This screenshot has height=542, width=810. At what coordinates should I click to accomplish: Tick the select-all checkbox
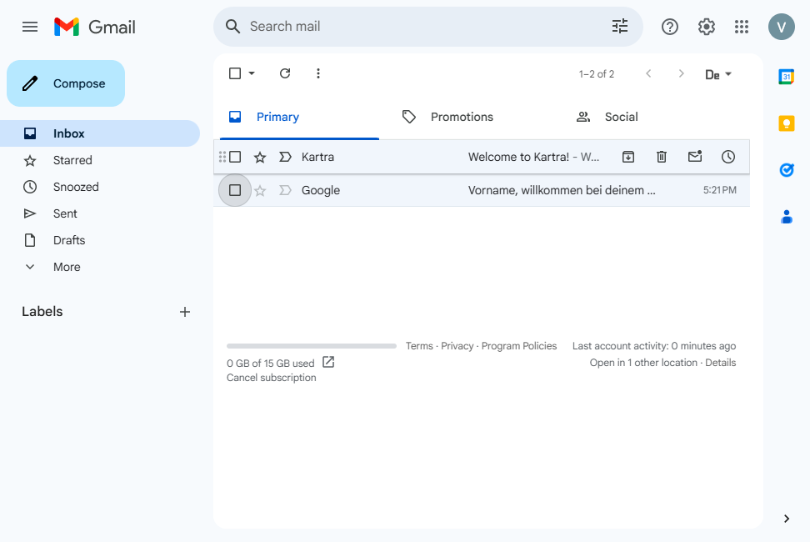point(235,73)
